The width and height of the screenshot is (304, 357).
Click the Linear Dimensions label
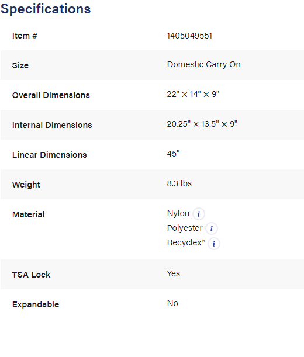click(50, 155)
